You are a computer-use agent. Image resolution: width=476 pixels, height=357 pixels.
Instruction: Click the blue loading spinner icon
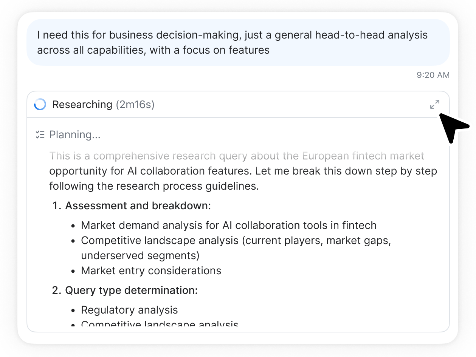point(40,104)
